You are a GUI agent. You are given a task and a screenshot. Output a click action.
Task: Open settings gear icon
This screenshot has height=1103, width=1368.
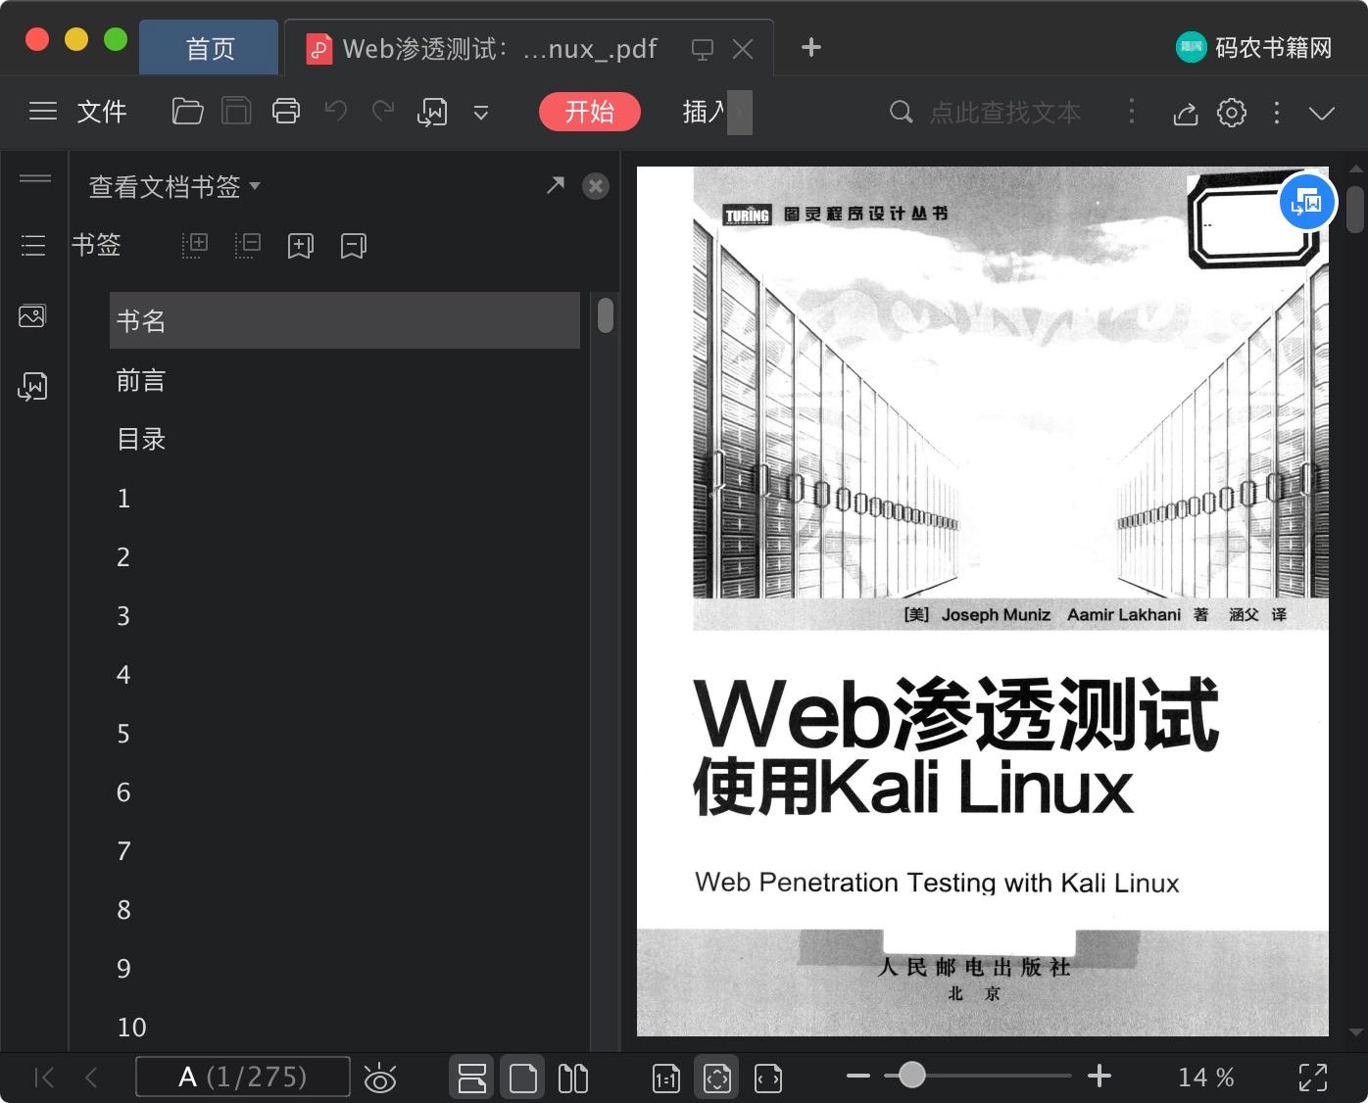(x=1232, y=113)
